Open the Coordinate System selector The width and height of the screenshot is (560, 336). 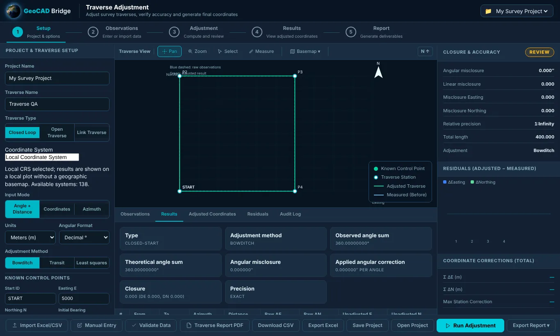point(42,157)
